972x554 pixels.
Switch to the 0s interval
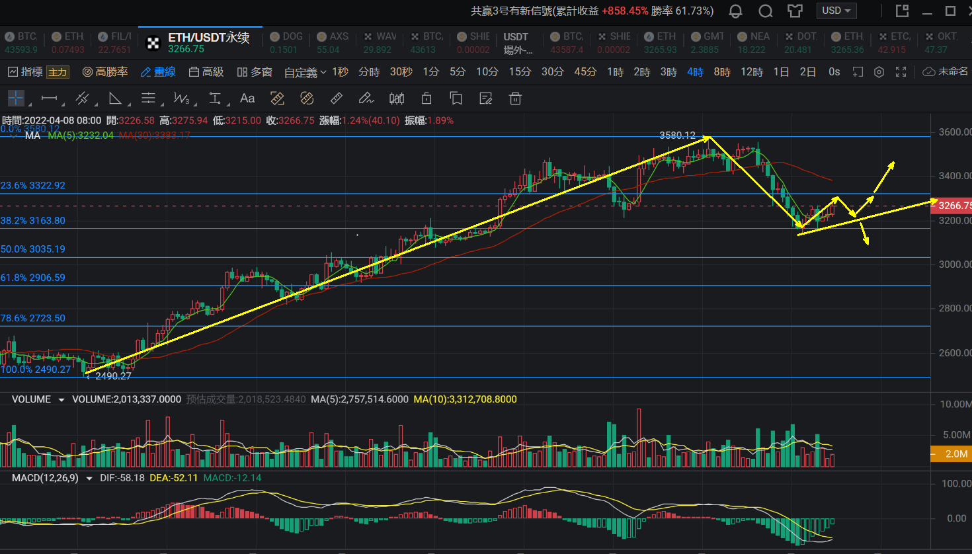tap(834, 71)
